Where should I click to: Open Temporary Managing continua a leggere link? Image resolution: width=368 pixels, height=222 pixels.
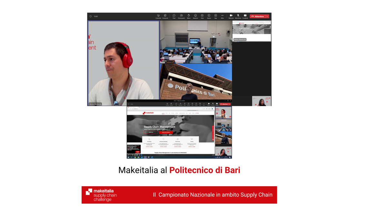tap(163, 147)
